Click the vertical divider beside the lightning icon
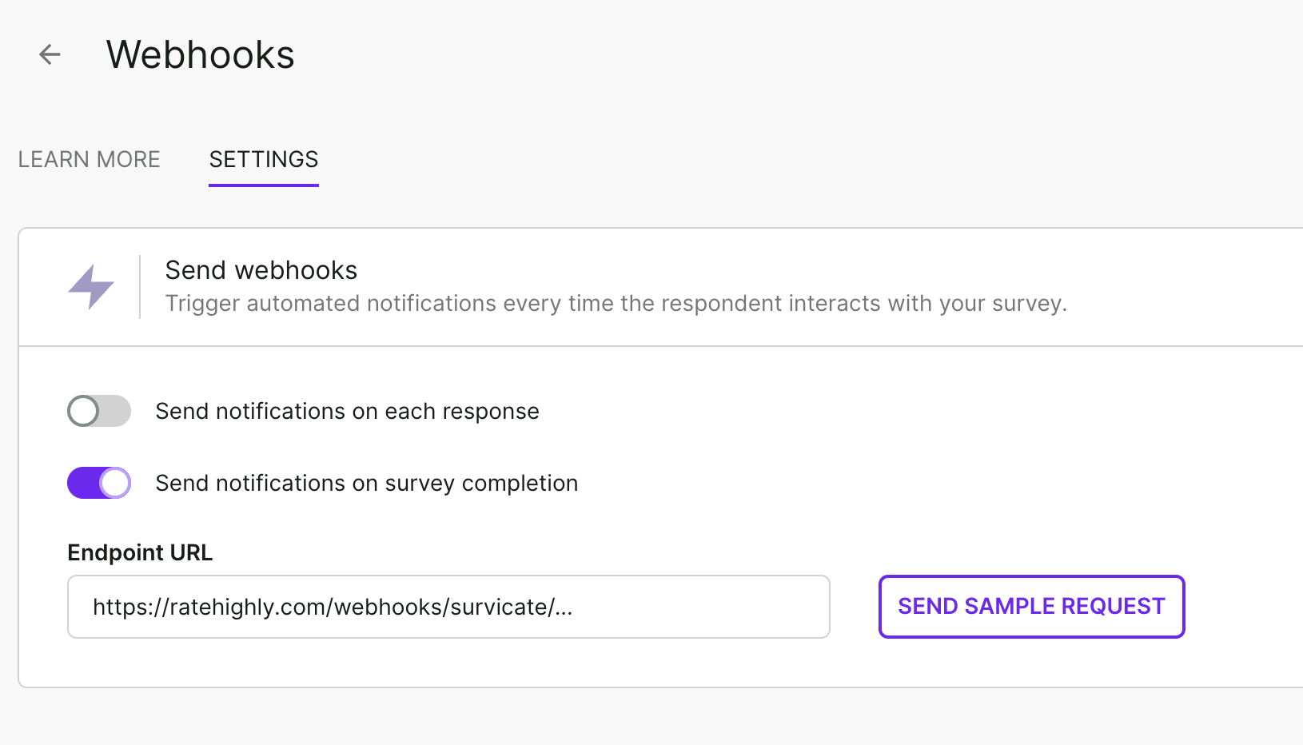The image size is (1303, 745). [x=140, y=287]
